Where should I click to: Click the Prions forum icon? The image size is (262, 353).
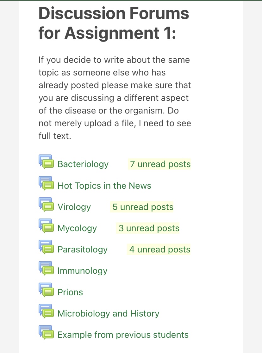click(46, 290)
